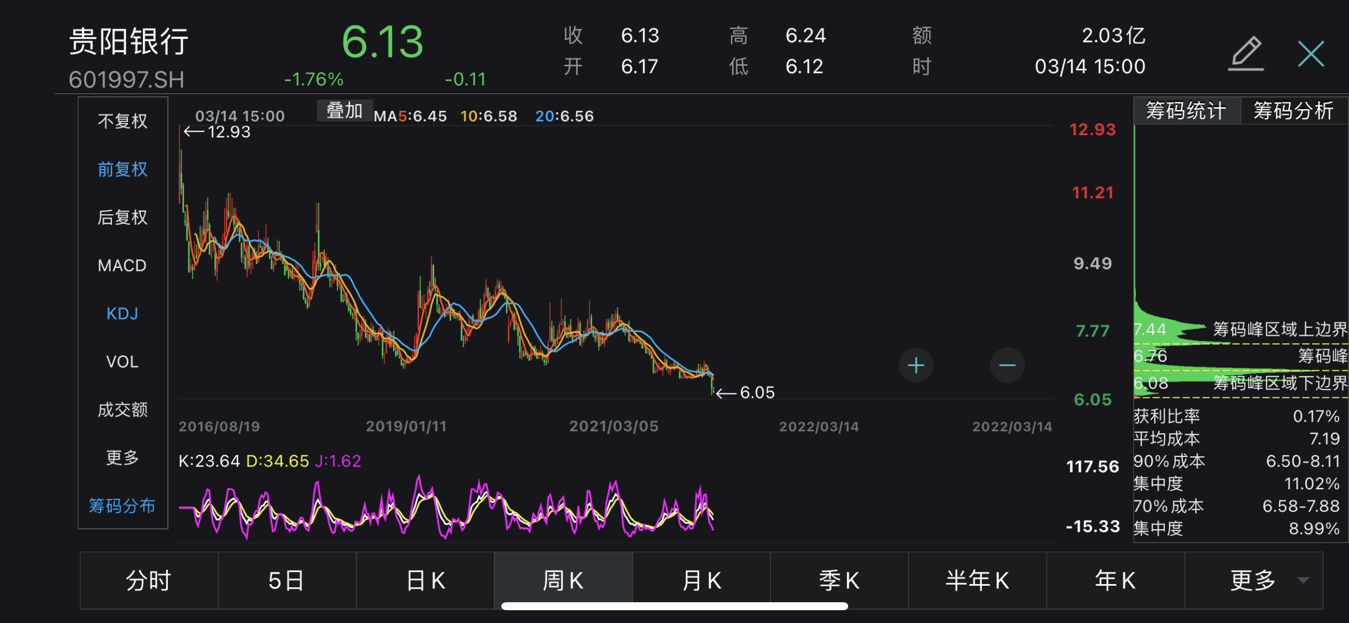Tap the pencil draw-line icon
This screenshot has height=623, width=1349.
click(1246, 53)
